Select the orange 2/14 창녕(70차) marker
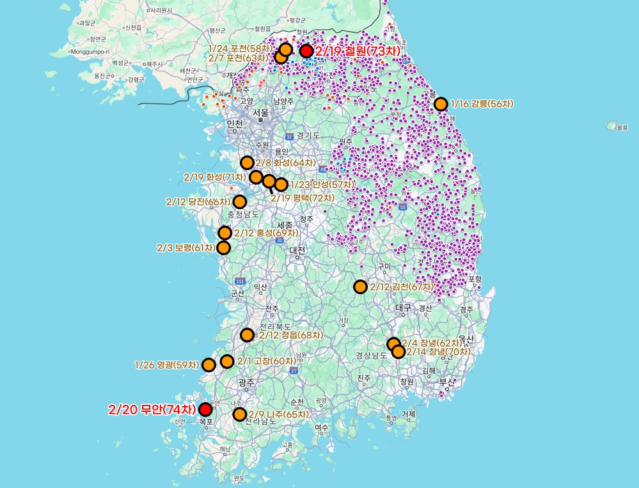This screenshot has height=488, width=639. 398,352
